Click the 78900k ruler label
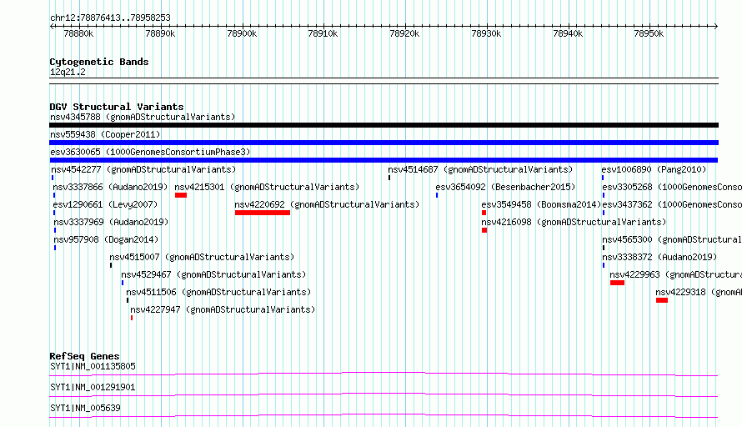This screenshot has width=742, height=427. point(242,33)
